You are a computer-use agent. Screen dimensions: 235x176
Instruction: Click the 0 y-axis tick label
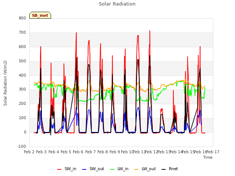(25, 132)
